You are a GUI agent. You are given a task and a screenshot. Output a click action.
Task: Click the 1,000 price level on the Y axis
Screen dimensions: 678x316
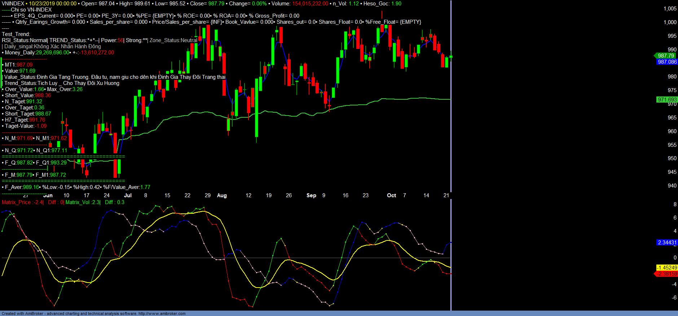[x=670, y=22]
